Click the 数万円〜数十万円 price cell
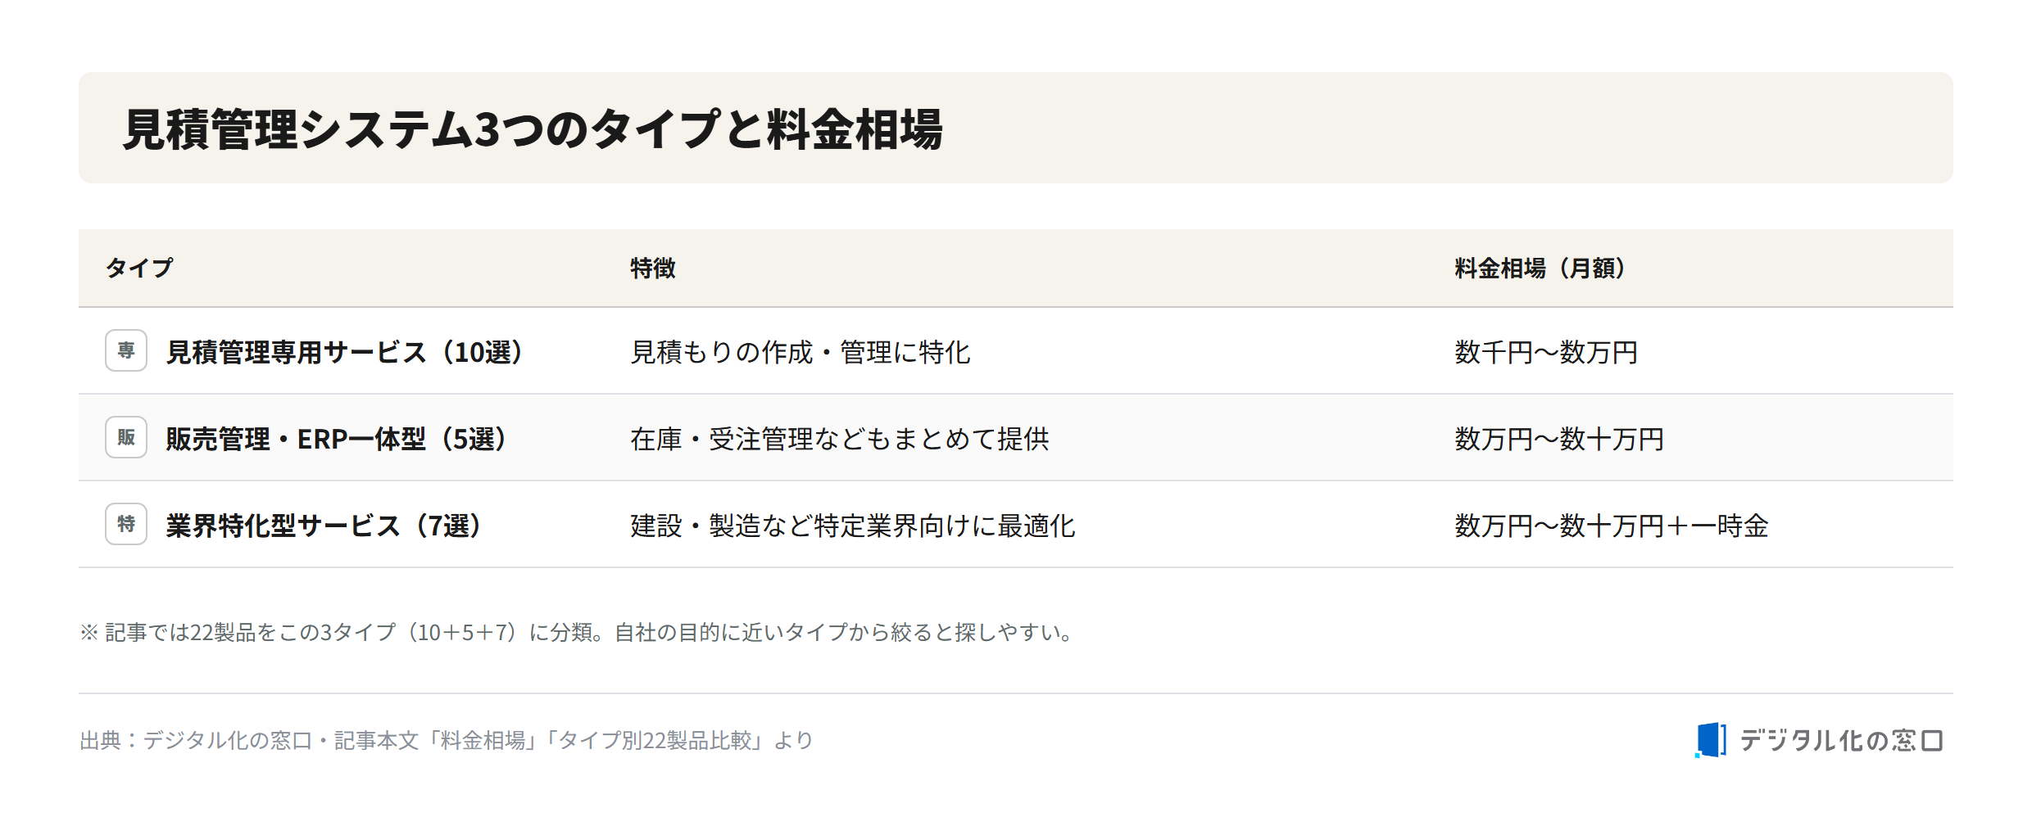2032x835 pixels. pos(1559,439)
